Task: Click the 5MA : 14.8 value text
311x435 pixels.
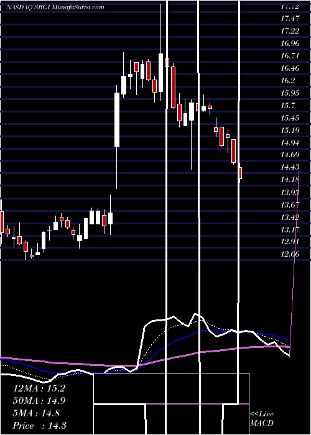Action: coord(36,413)
